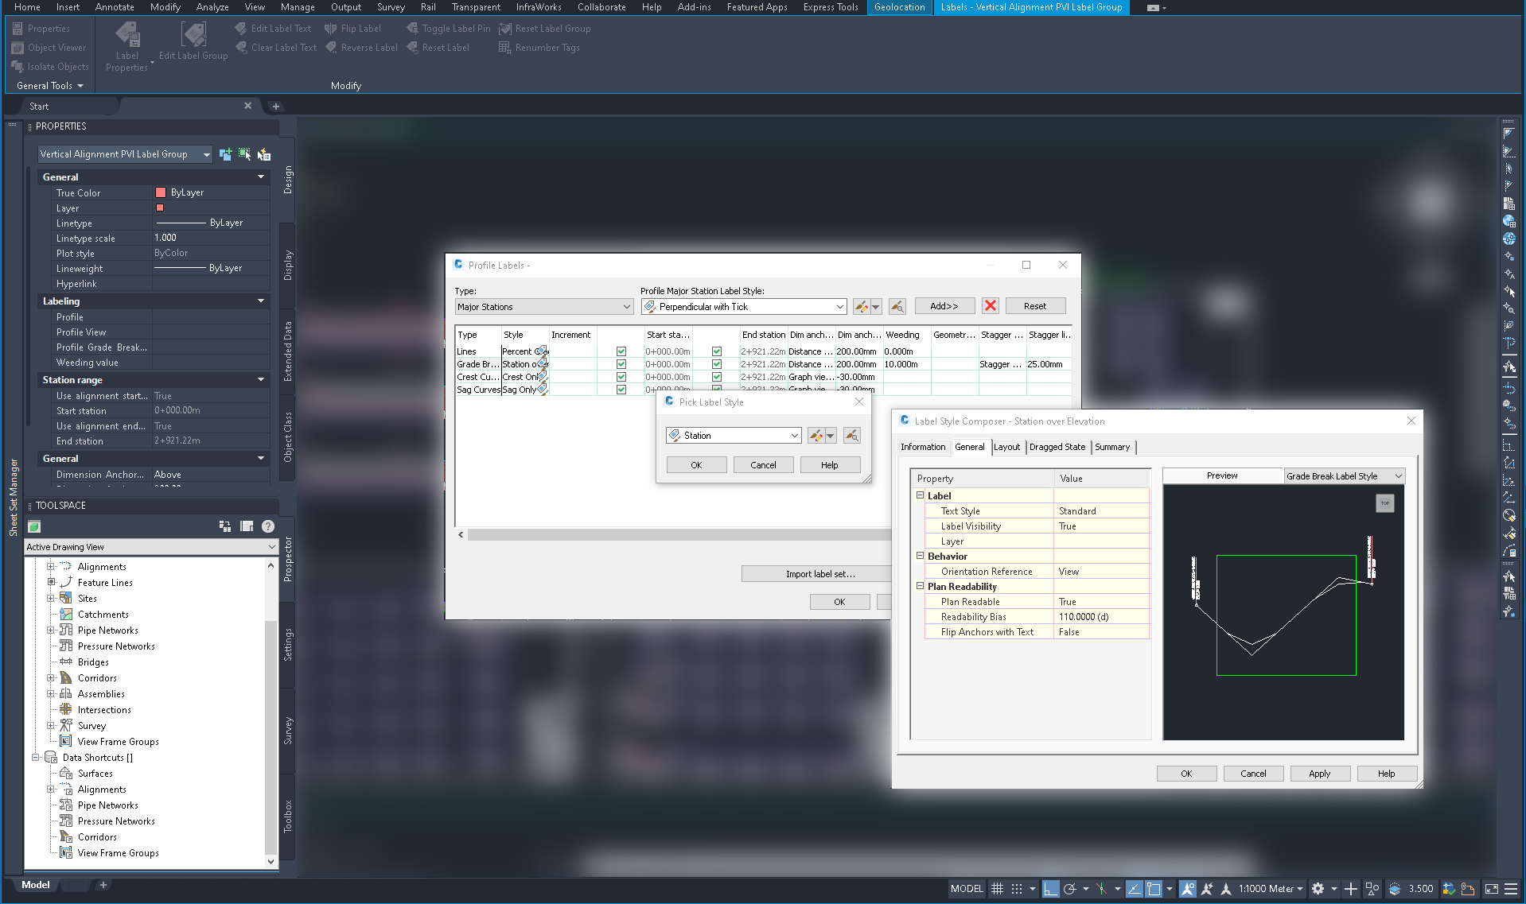The image size is (1526, 904).
Task: Open style preview magnifier in Pick Label Style
Action: 851,435
